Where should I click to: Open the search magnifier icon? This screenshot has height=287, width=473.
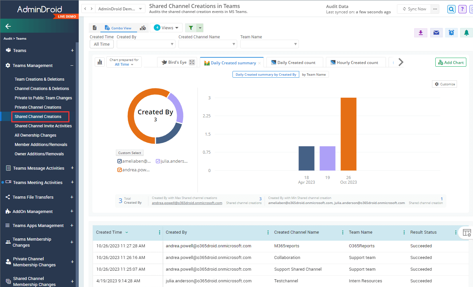point(451,9)
